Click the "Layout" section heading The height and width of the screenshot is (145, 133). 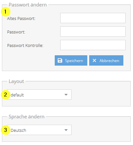click(x=16, y=81)
